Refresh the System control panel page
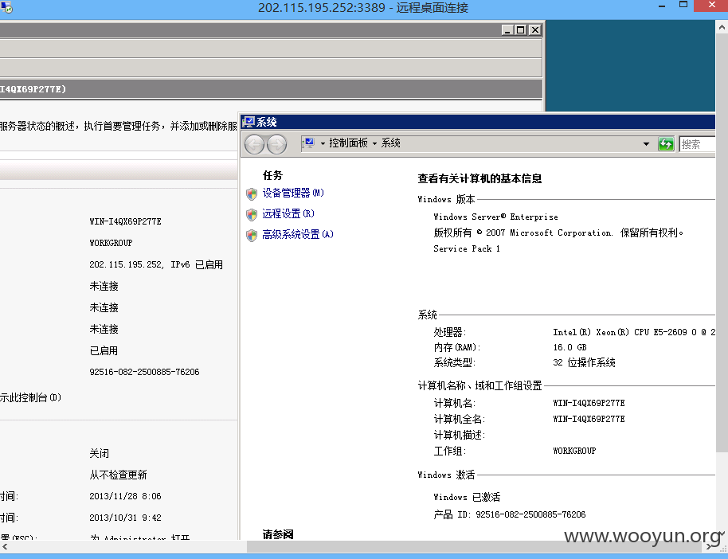 pos(666,144)
